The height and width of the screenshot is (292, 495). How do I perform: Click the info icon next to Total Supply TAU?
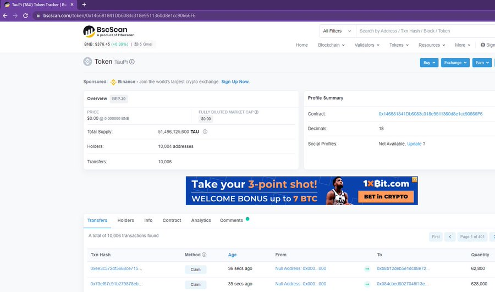(205, 131)
